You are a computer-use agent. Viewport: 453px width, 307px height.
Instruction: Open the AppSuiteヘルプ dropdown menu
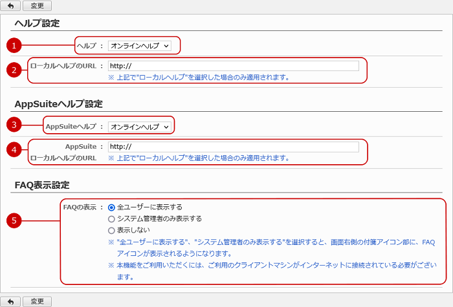140,127
